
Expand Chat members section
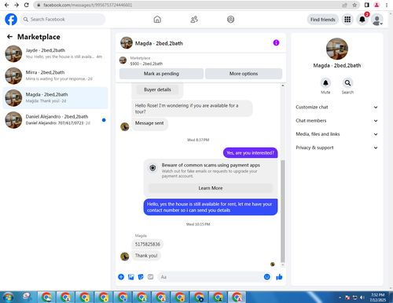coord(336,121)
